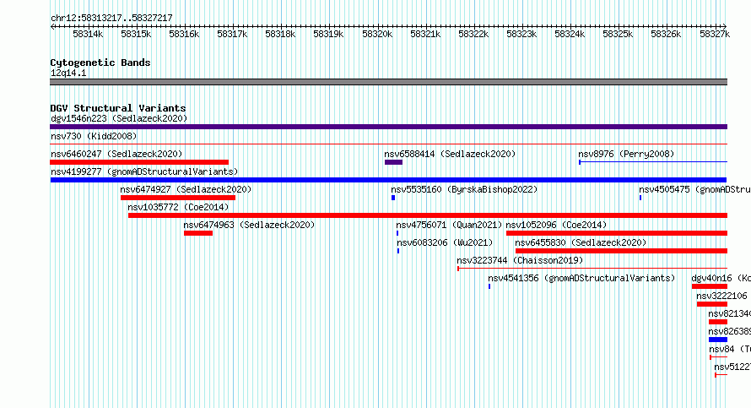Select nsv4756071 (Quan2021) label
Image resolution: width=751 pixels, height=408 pixels.
click(x=449, y=225)
